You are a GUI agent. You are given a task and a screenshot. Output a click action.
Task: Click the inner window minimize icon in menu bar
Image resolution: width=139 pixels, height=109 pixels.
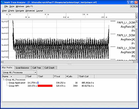pyautogui.click(x=131, y=6)
